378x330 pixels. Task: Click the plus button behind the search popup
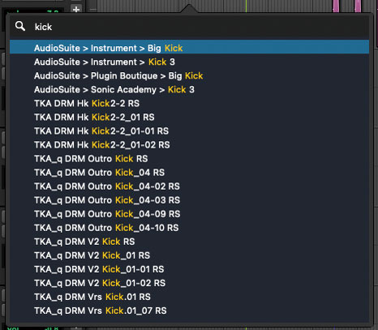coord(76,9)
